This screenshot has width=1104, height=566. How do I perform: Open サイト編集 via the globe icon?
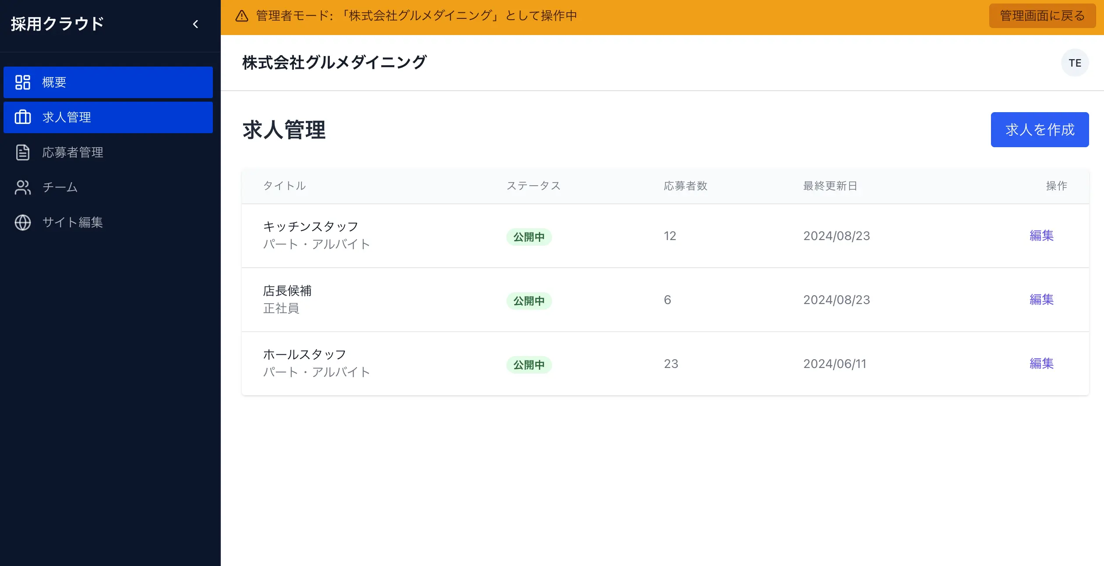(x=23, y=222)
